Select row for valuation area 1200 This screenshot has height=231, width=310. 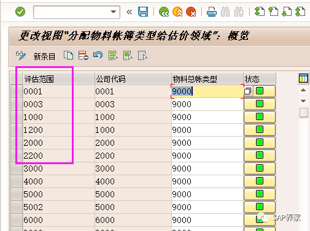tap(17, 130)
